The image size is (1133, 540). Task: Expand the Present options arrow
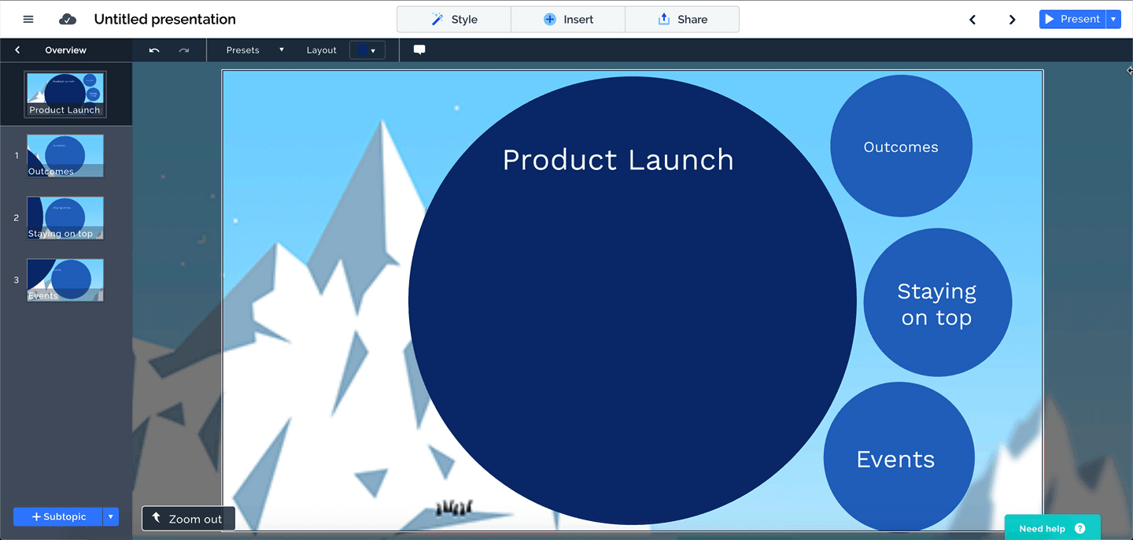(x=1113, y=19)
